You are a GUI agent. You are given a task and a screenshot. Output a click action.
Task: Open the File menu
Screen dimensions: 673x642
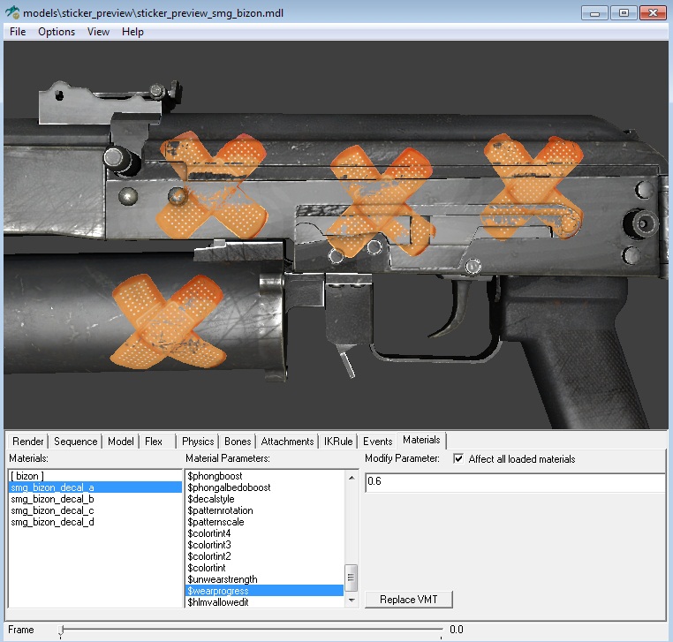(x=18, y=32)
